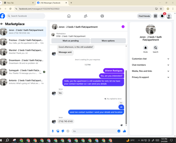Click the Facebook logo icon
This screenshot has width=176, height=143.
click(x=2, y=16)
